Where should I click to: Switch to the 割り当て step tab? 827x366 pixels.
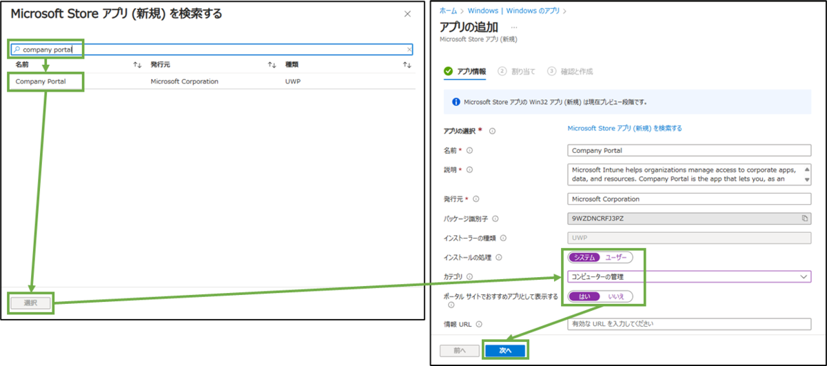click(x=518, y=71)
